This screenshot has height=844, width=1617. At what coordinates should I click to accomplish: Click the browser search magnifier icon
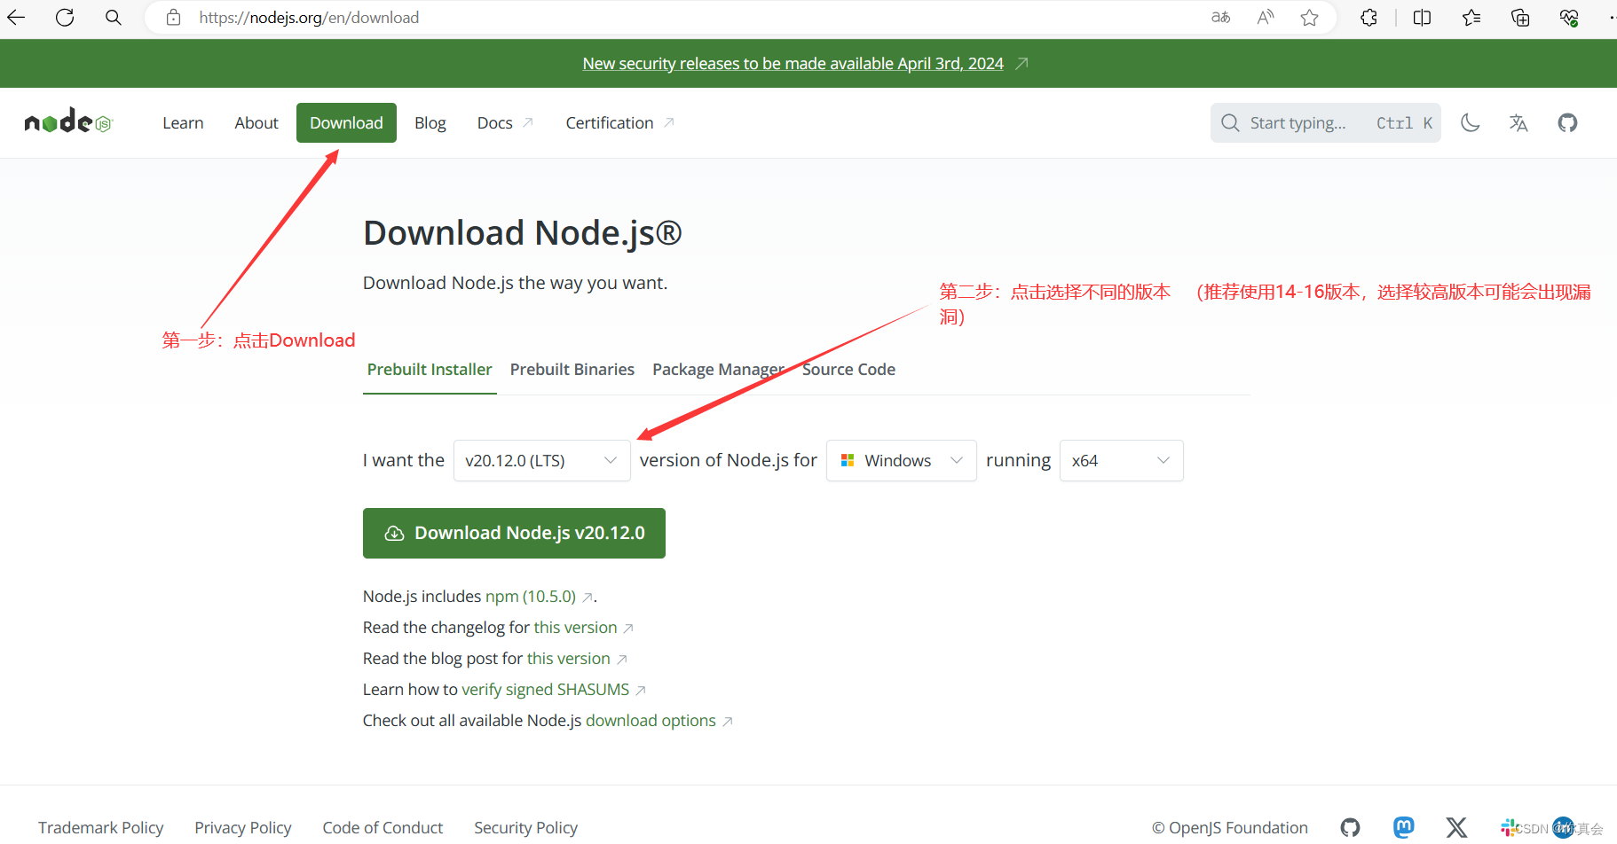[114, 17]
